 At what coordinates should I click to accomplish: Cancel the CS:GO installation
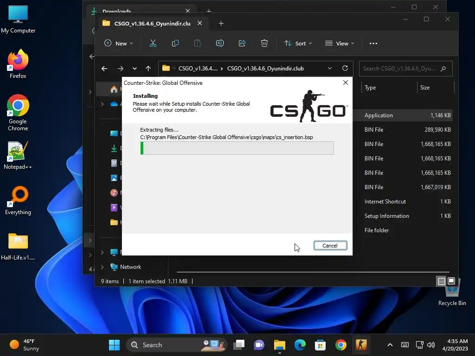pos(330,246)
